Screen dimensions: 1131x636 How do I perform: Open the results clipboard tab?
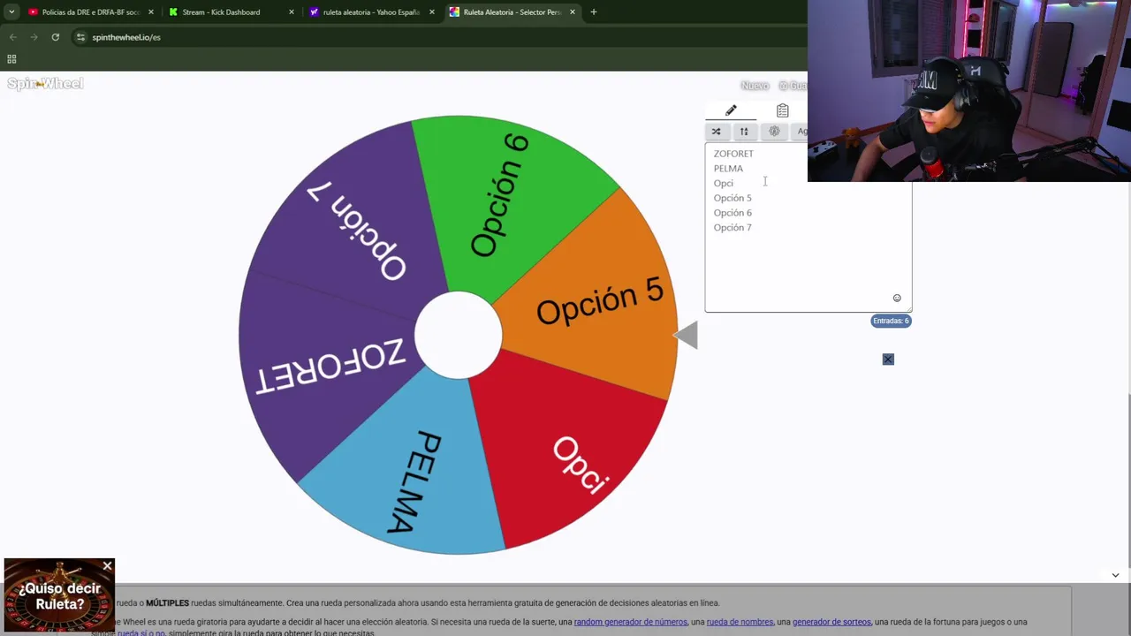coord(782,111)
